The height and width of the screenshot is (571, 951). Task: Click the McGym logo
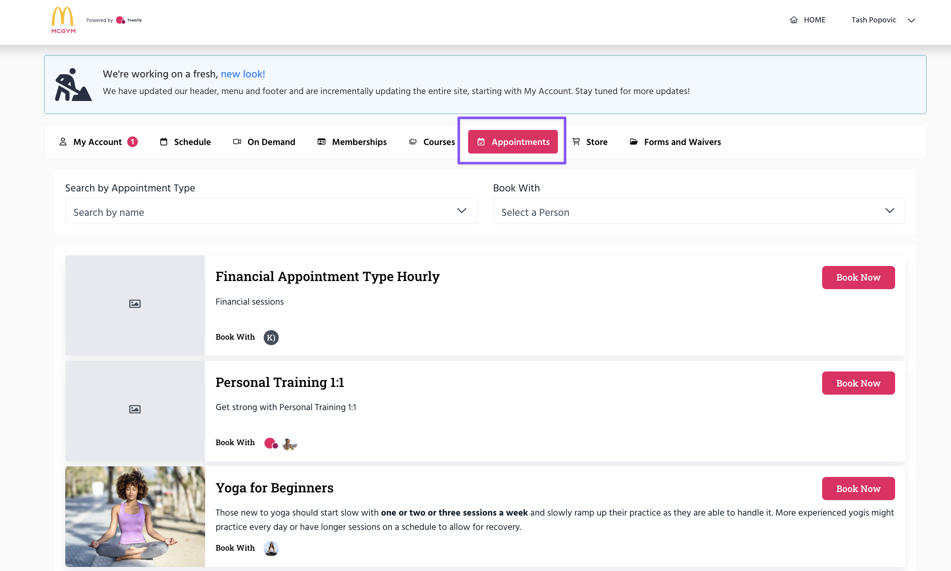tap(63, 20)
